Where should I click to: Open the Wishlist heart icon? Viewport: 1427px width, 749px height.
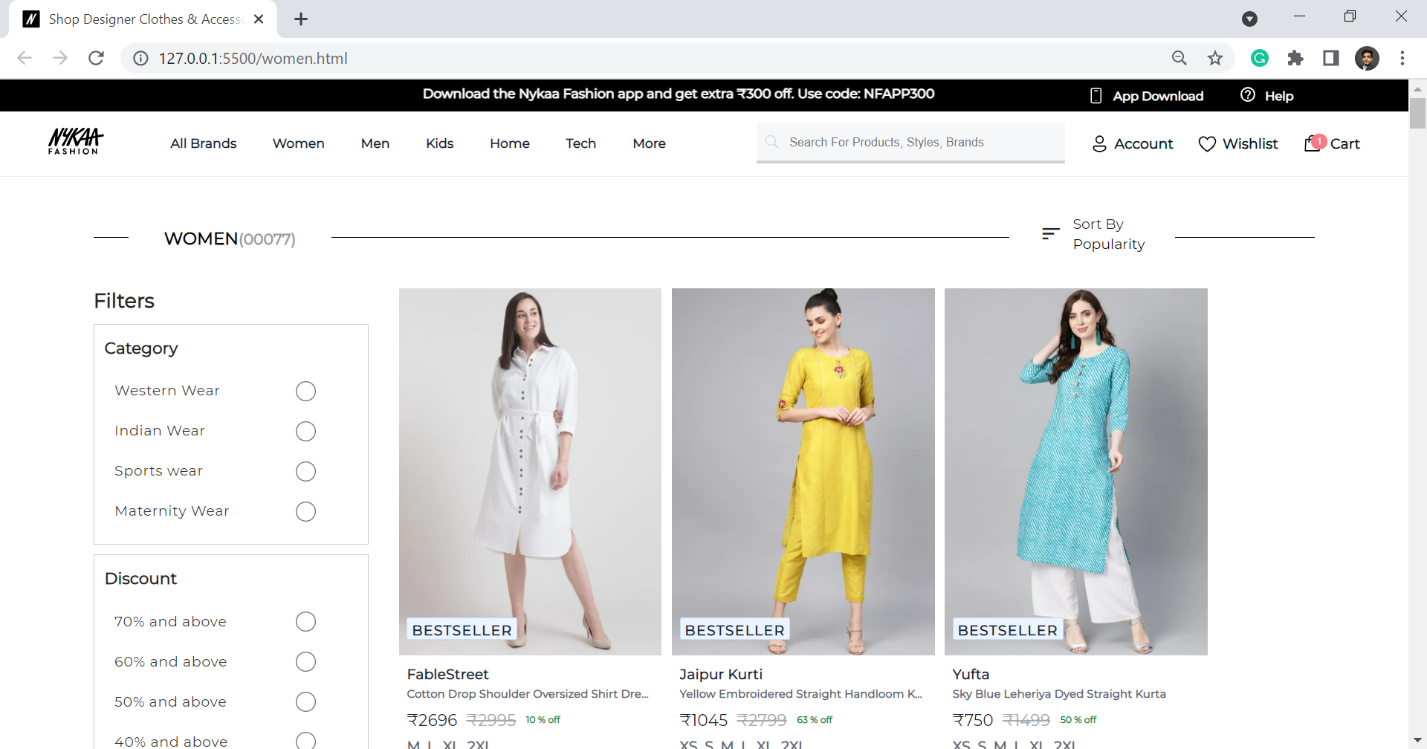point(1206,143)
